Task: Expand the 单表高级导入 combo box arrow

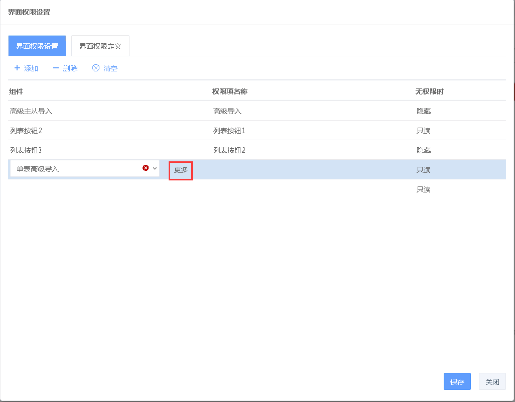Action: 155,168
